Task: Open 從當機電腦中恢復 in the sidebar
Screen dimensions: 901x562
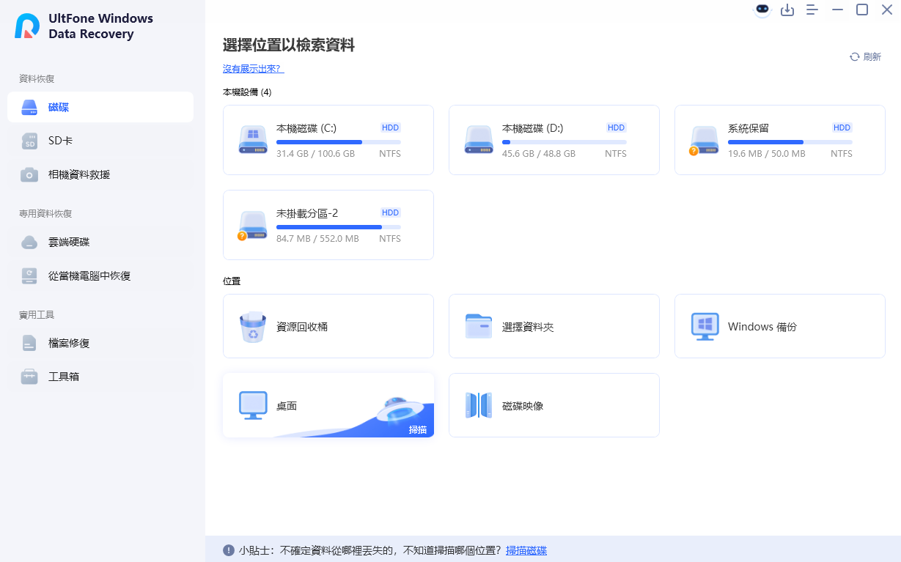Action: point(100,276)
